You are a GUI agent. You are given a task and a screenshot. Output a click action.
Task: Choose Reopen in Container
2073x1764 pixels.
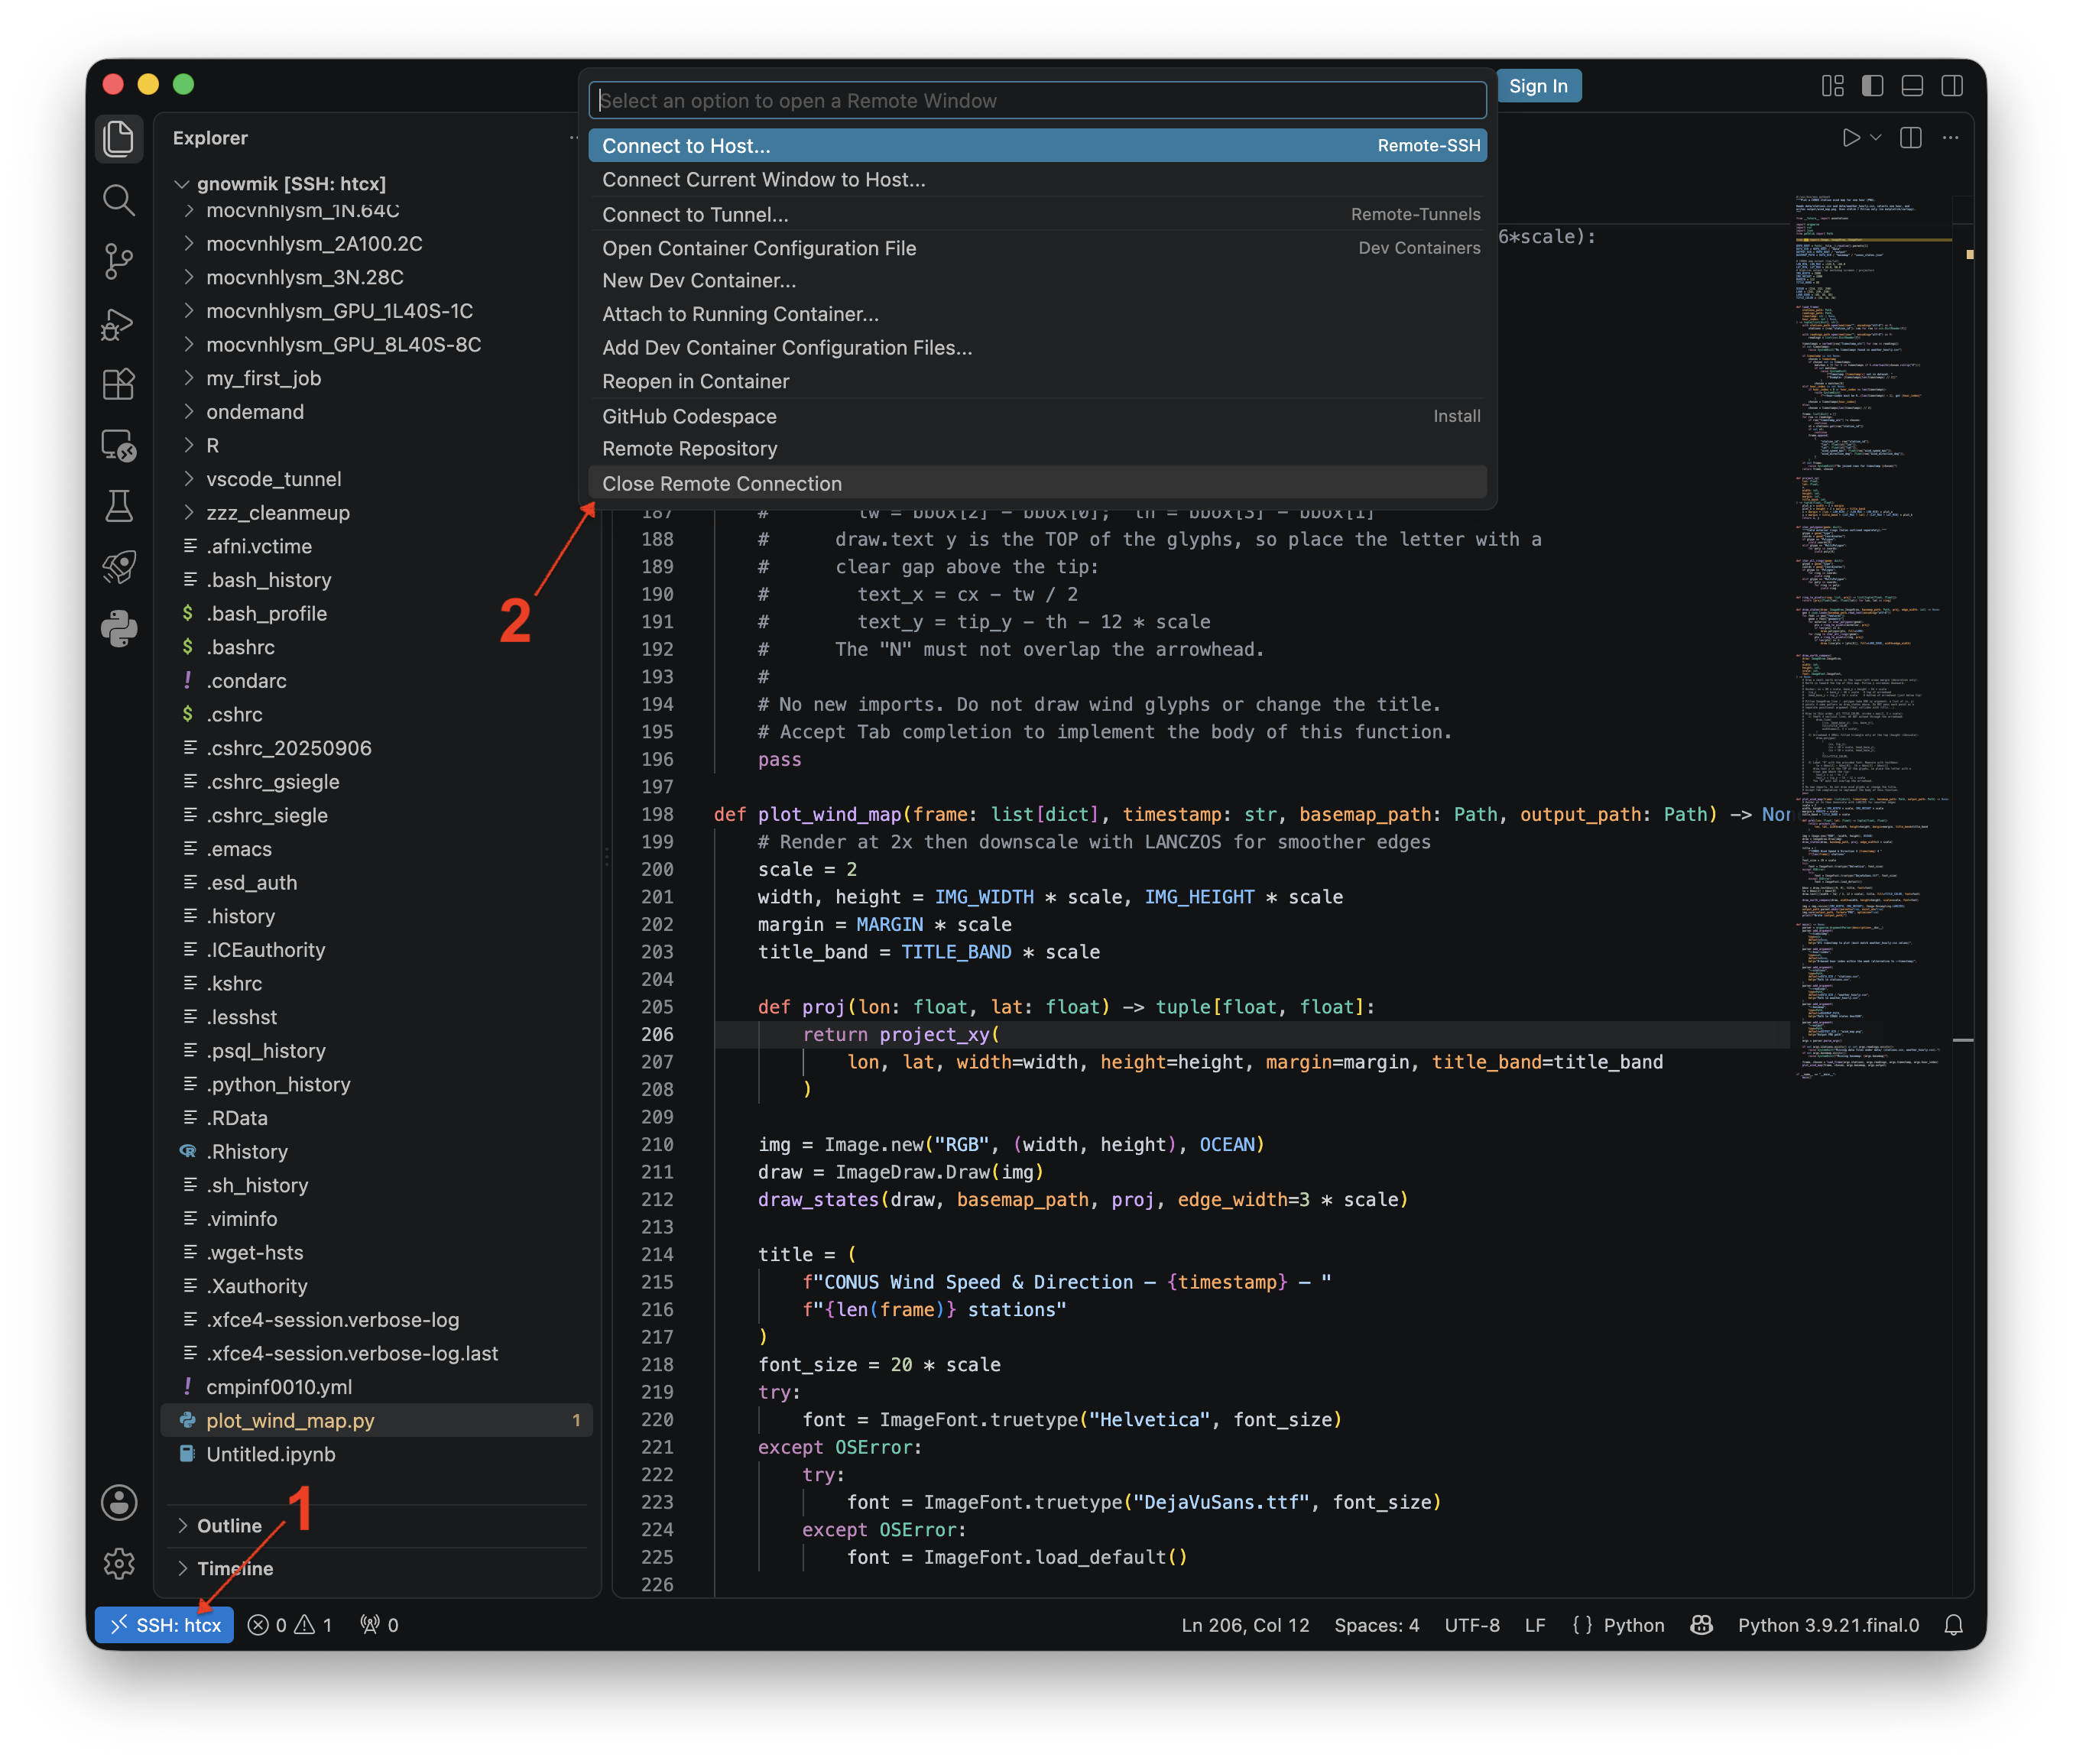tap(1037, 382)
